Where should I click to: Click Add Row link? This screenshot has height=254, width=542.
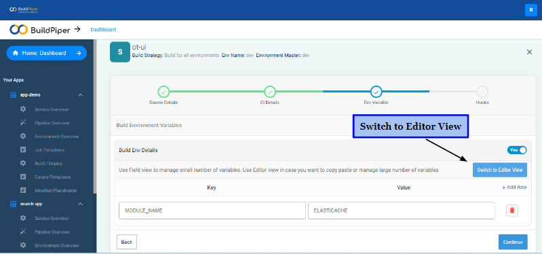[514, 187]
